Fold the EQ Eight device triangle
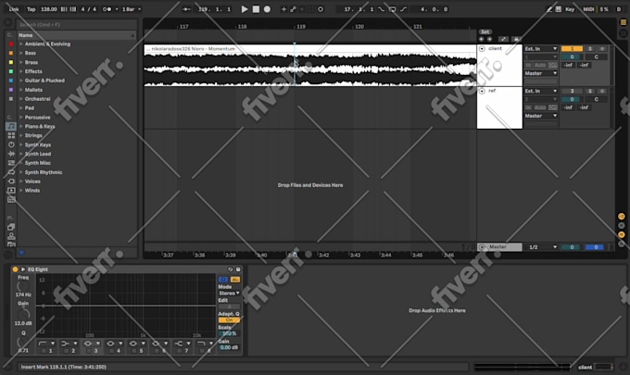 [23, 269]
